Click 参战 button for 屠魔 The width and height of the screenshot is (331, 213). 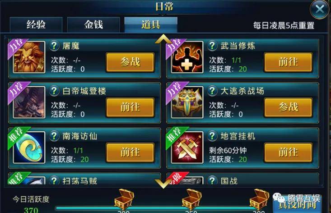coord(130,62)
